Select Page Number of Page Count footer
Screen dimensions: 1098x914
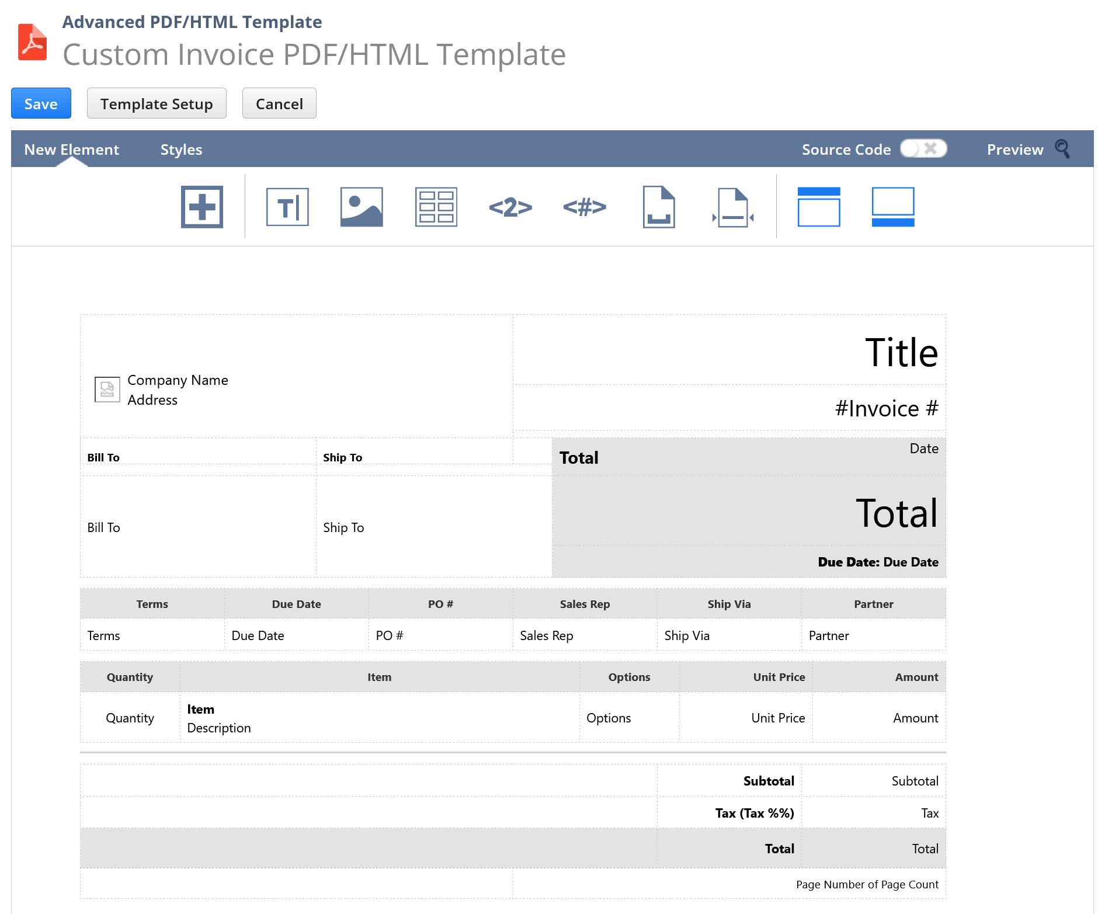click(x=867, y=884)
